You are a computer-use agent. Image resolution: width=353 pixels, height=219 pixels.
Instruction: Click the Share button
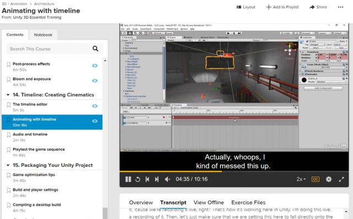[x=318, y=7]
